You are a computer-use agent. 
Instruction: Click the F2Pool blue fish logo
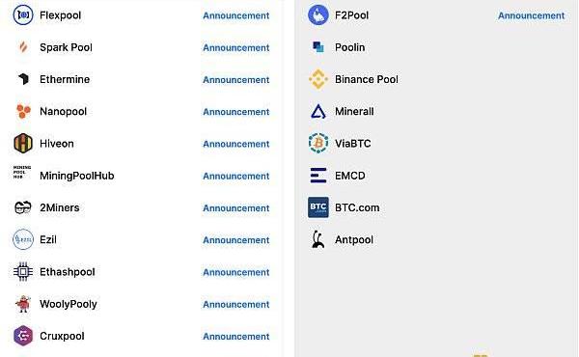pyautogui.click(x=317, y=15)
